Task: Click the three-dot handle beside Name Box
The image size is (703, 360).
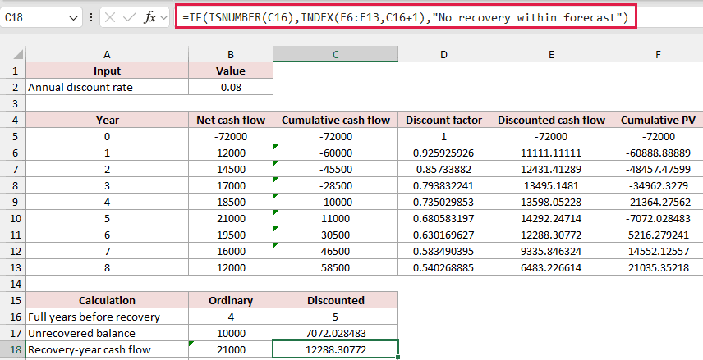Action: tap(91, 17)
